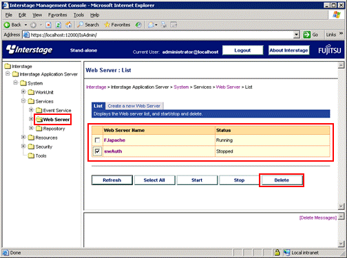Click the Delete button
This screenshot has height=258, width=347.
(x=282, y=180)
